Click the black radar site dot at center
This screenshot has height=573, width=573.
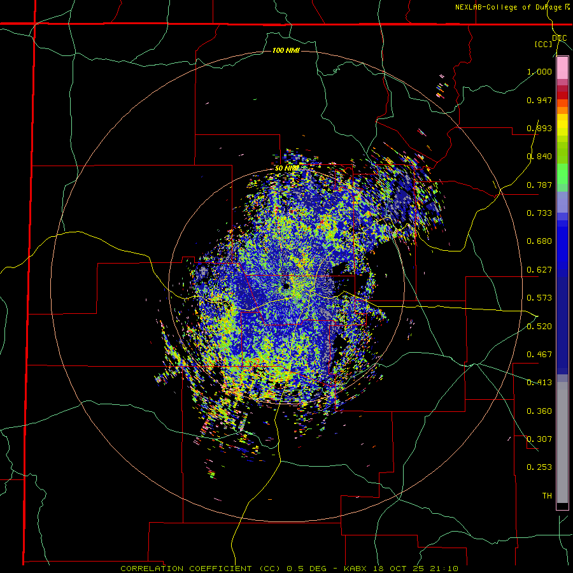(x=286, y=285)
